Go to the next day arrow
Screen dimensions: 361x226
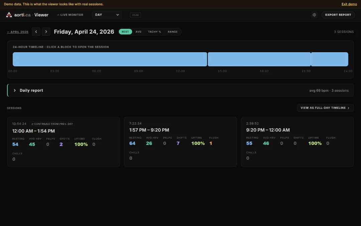point(46,31)
